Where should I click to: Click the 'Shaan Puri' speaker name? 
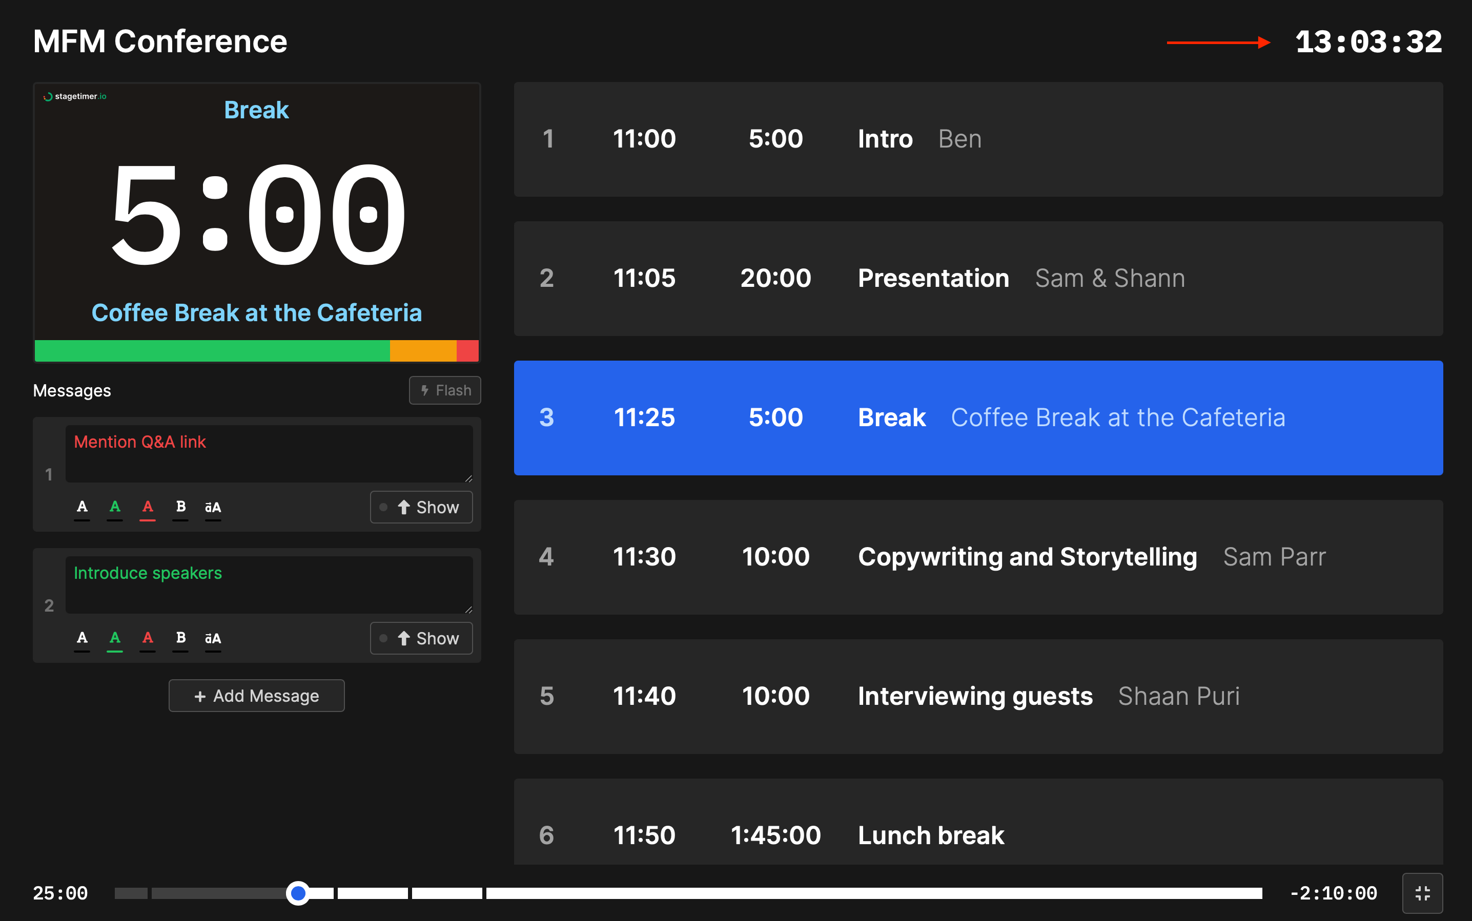[1178, 696]
